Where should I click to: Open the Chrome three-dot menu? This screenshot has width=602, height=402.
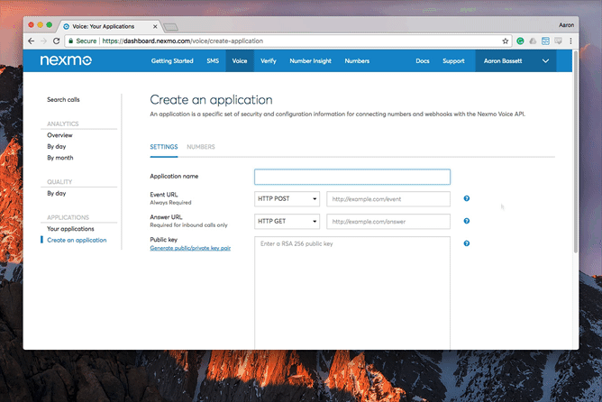[570, 41]
